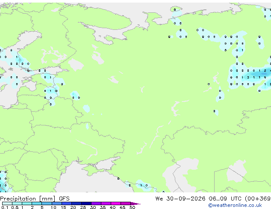
Task: Click the legend's over-50 arrow tip
Action: click(135, 203)
